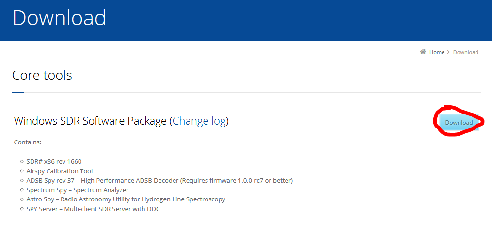Click the breadcrumb arrow separator after Home
Viewport: 492px width, 227px height.
pos(449,52)
